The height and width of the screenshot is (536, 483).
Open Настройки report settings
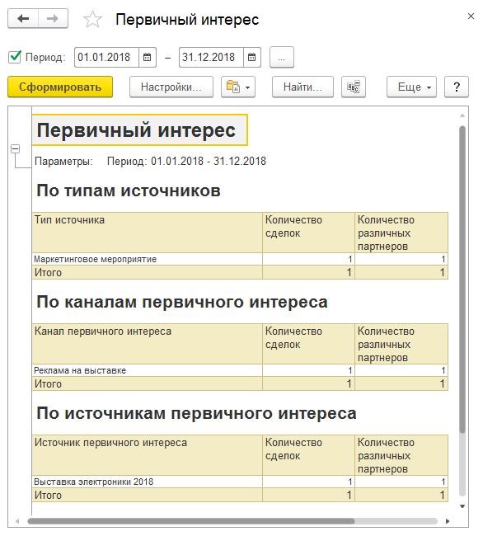click(x=171, y=87)
